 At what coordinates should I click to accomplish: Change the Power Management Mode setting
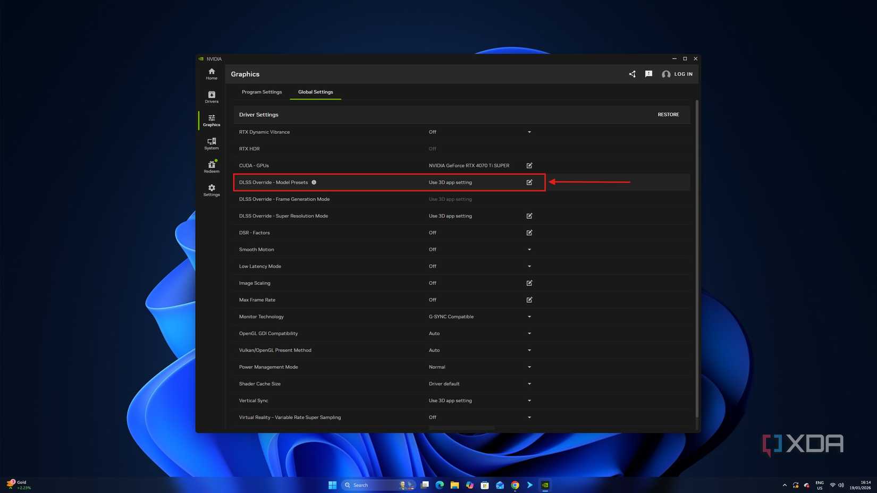tap(529, 367)
